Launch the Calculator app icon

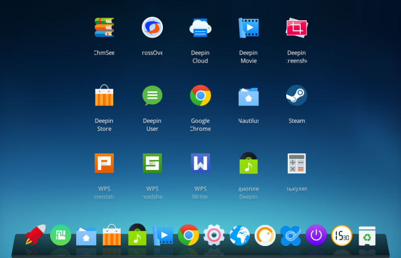(297, 163)
